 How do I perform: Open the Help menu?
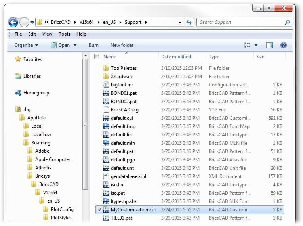81,34
